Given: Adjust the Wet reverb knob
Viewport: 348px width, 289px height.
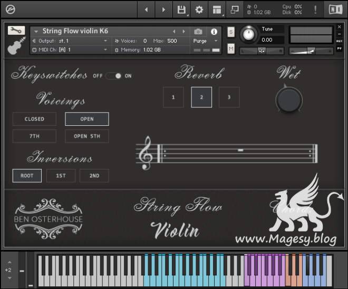Looking at the screenshot, I should (289, 100).
